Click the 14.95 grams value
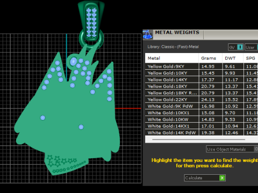Image resolution: width=258 pixels, height=193 pixels. click(208, 66)
